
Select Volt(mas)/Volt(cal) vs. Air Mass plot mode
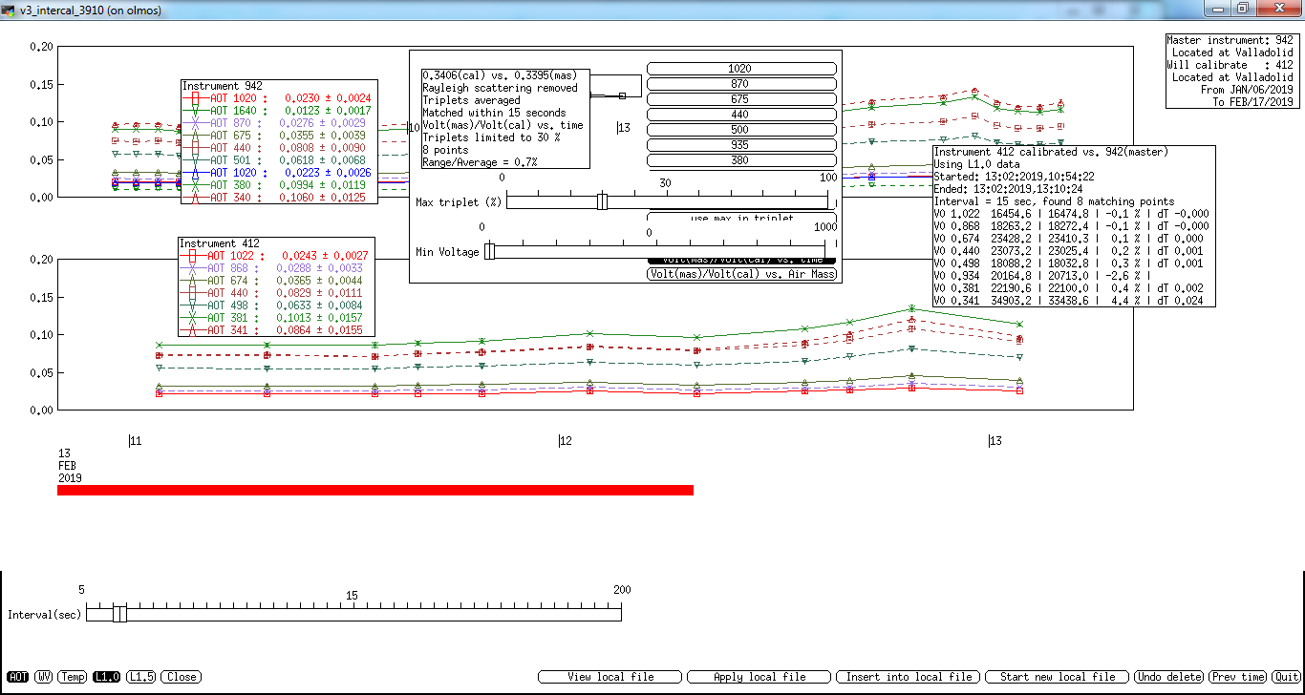coord(741,274)
